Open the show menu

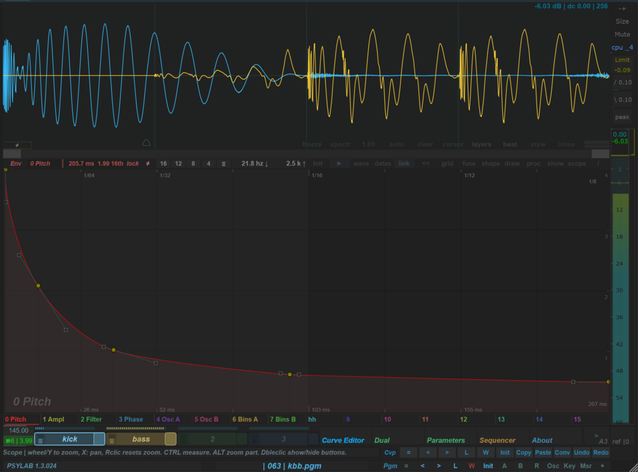point(555,164)
